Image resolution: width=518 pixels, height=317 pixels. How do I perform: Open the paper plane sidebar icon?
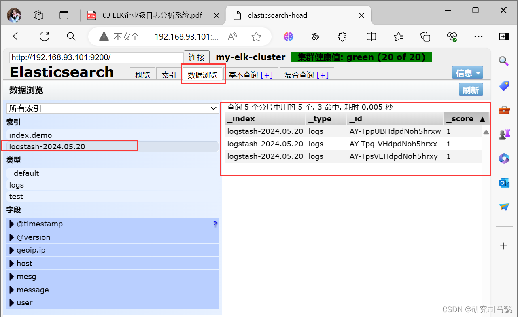click(x=504, y=207)
